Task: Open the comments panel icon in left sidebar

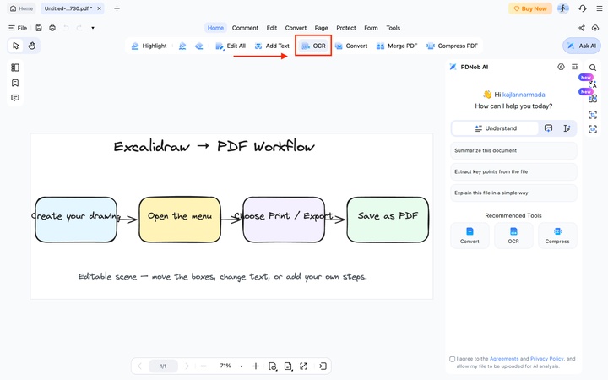Action: coord(15,98)
